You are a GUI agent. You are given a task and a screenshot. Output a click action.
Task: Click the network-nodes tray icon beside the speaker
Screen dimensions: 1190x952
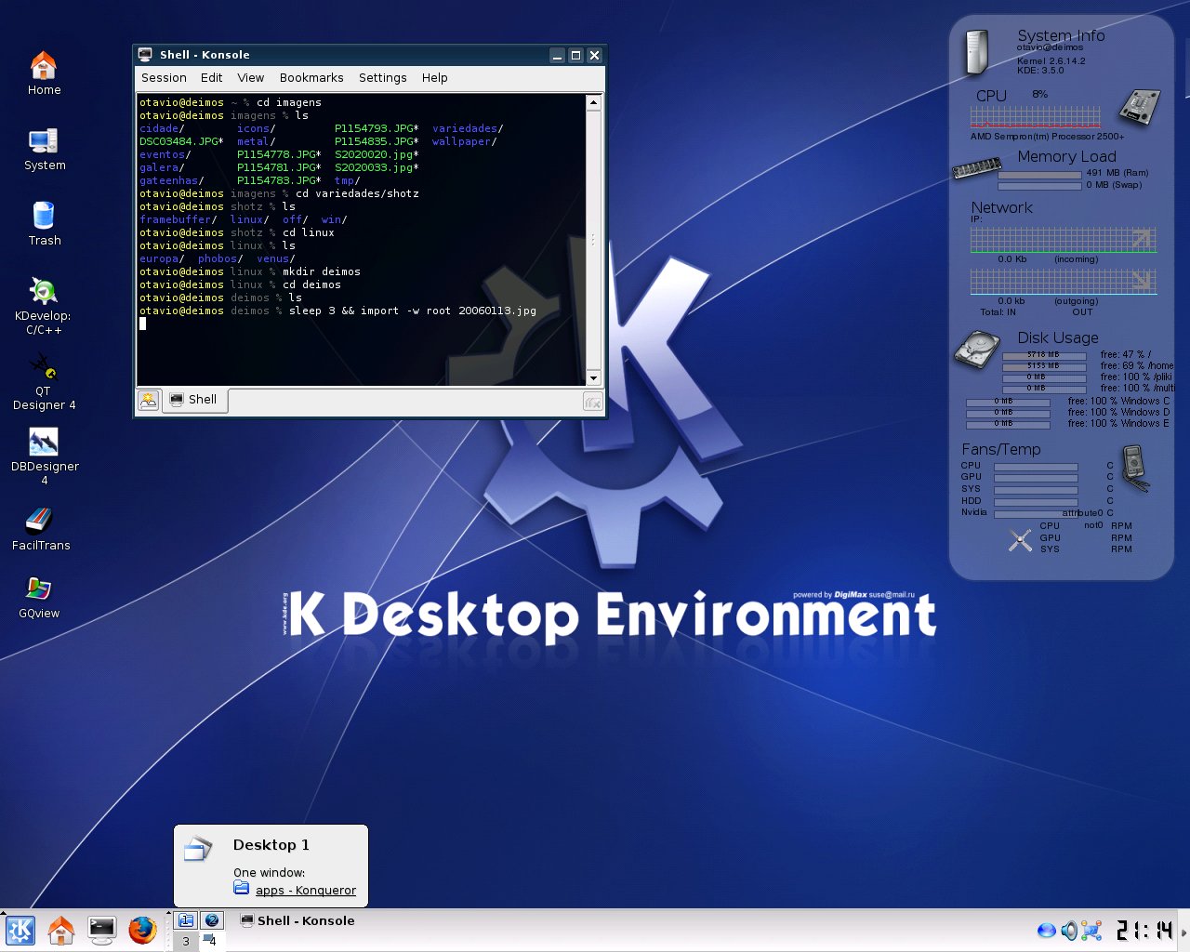click(x=1091, y=931)
